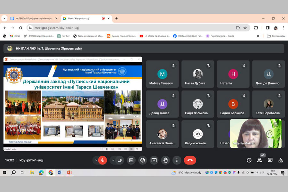Switch the УКР keyboard language indicator
Screen dimensions: 288x192
click(x=262, y=172)
